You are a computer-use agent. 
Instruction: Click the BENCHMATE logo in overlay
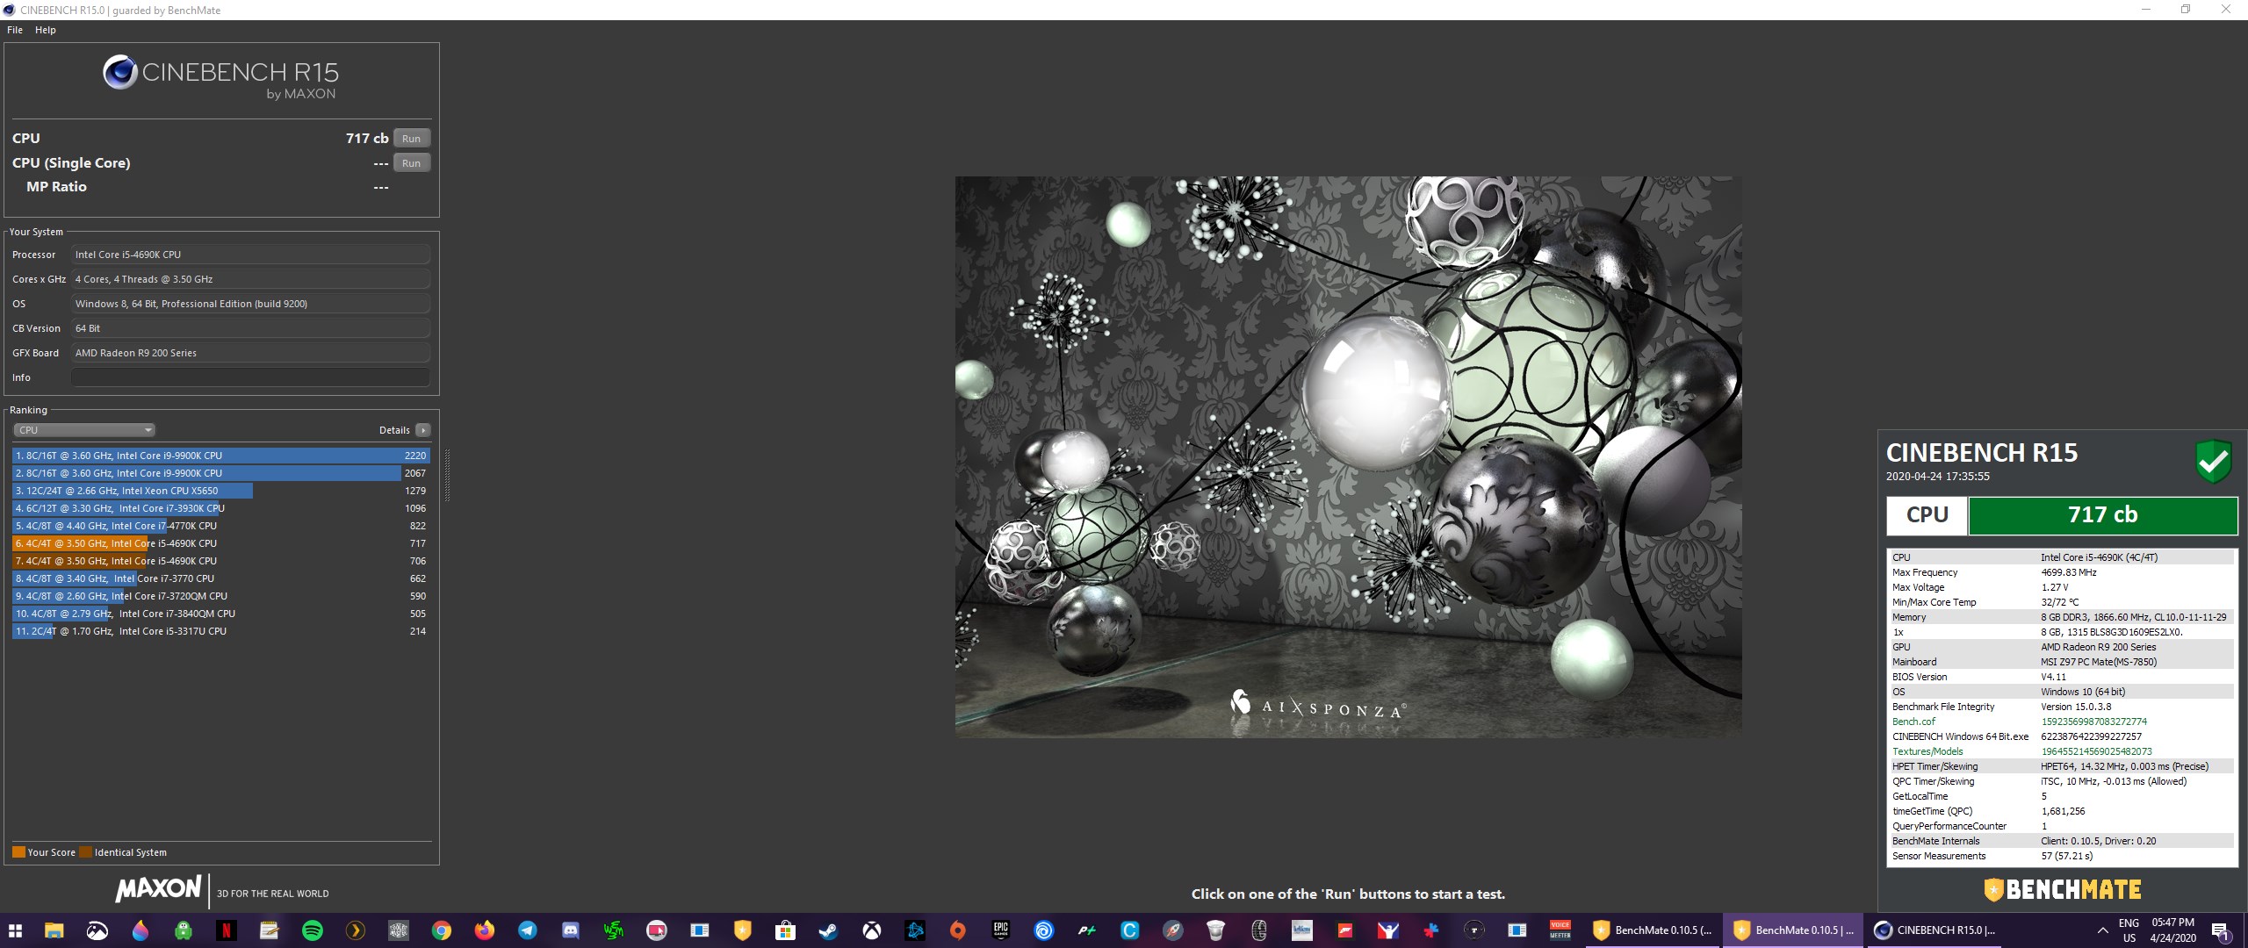click(2063, 890)
